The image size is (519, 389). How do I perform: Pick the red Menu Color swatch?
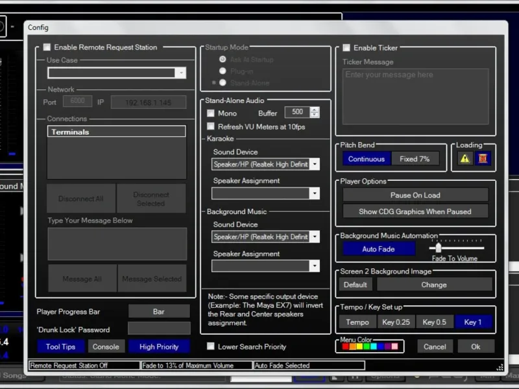345,346
